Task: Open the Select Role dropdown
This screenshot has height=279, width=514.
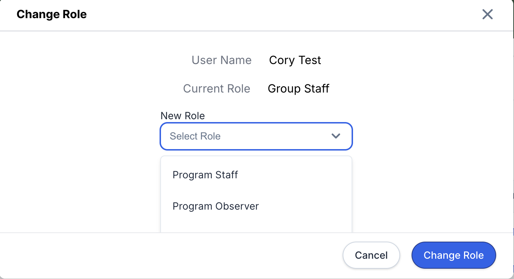Action: pyautogui.click(x=256, y=136)
